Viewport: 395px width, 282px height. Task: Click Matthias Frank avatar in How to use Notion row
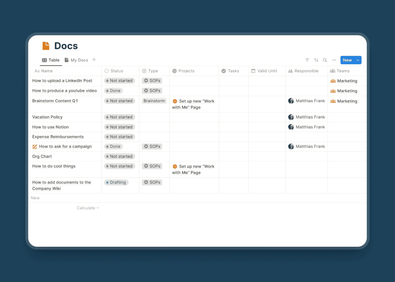(x=291, y=127)
